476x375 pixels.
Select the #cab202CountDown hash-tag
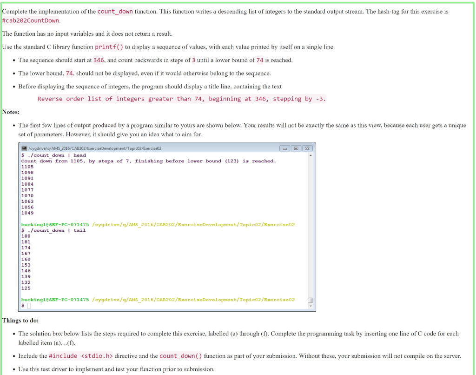point(30,20)
